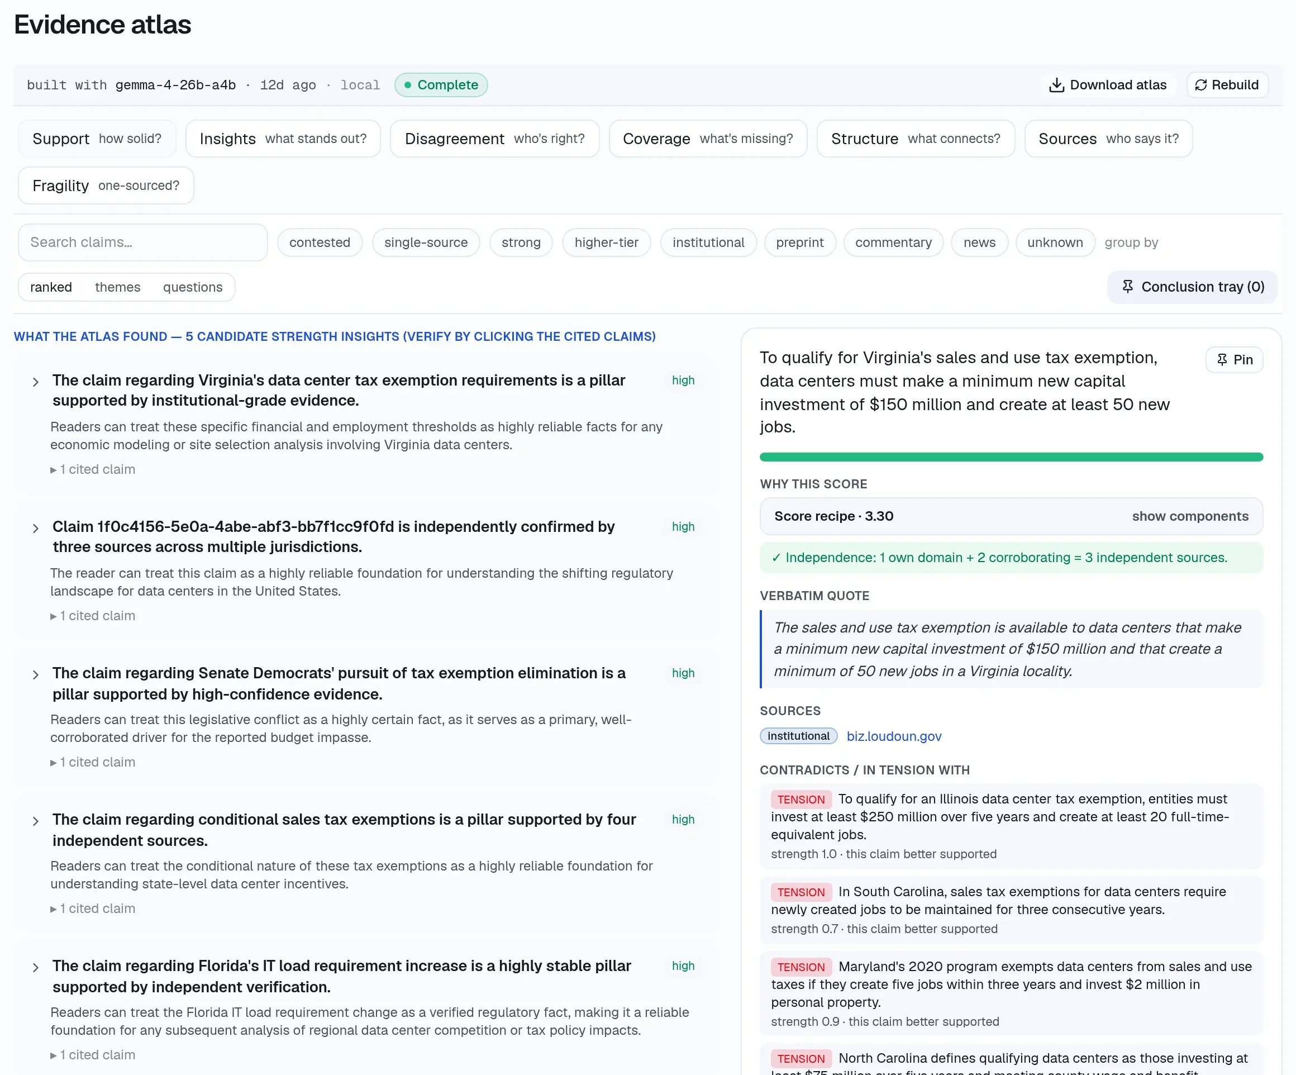Group claims by themes

[x=117, y=287]
